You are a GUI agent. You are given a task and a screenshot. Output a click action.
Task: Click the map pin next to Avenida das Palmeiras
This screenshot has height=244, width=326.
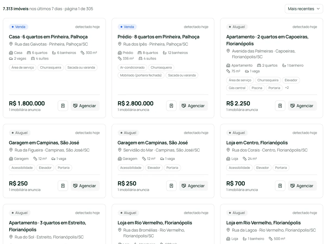(228, 51)
